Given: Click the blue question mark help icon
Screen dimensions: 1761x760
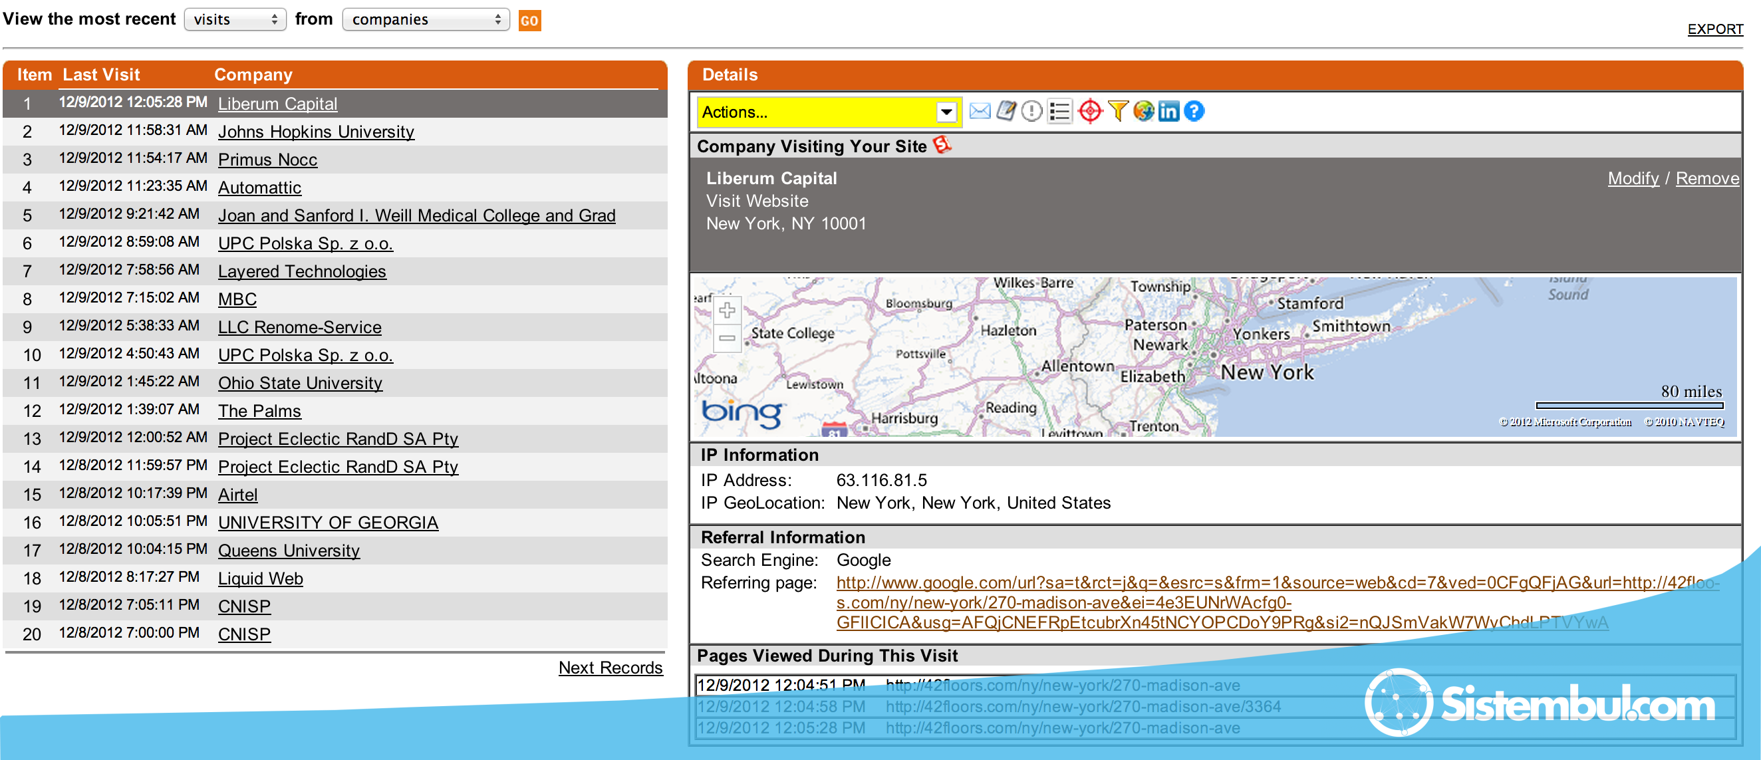Looking at the screenshot, I should [x=1194, y=111].
